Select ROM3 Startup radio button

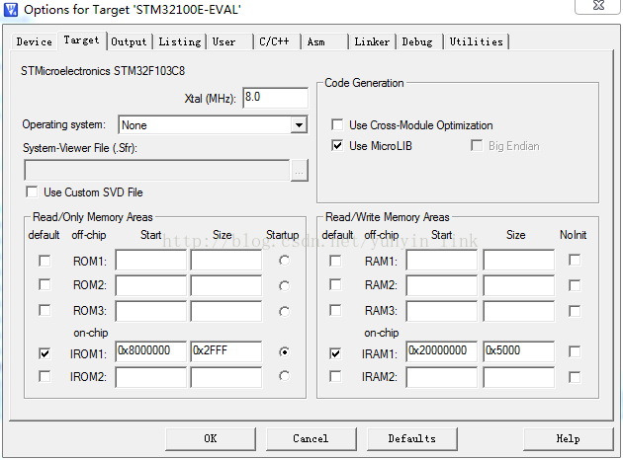point(284,312)
